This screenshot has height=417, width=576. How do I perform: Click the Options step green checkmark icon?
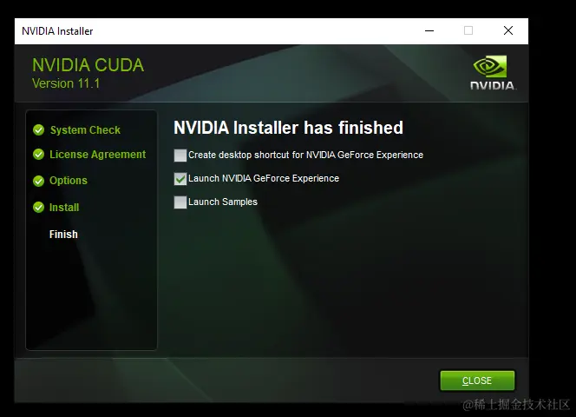pyautogui.click(x=38, y=181)
